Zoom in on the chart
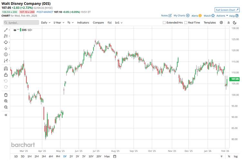242x161 pixels. coord(6,101)
